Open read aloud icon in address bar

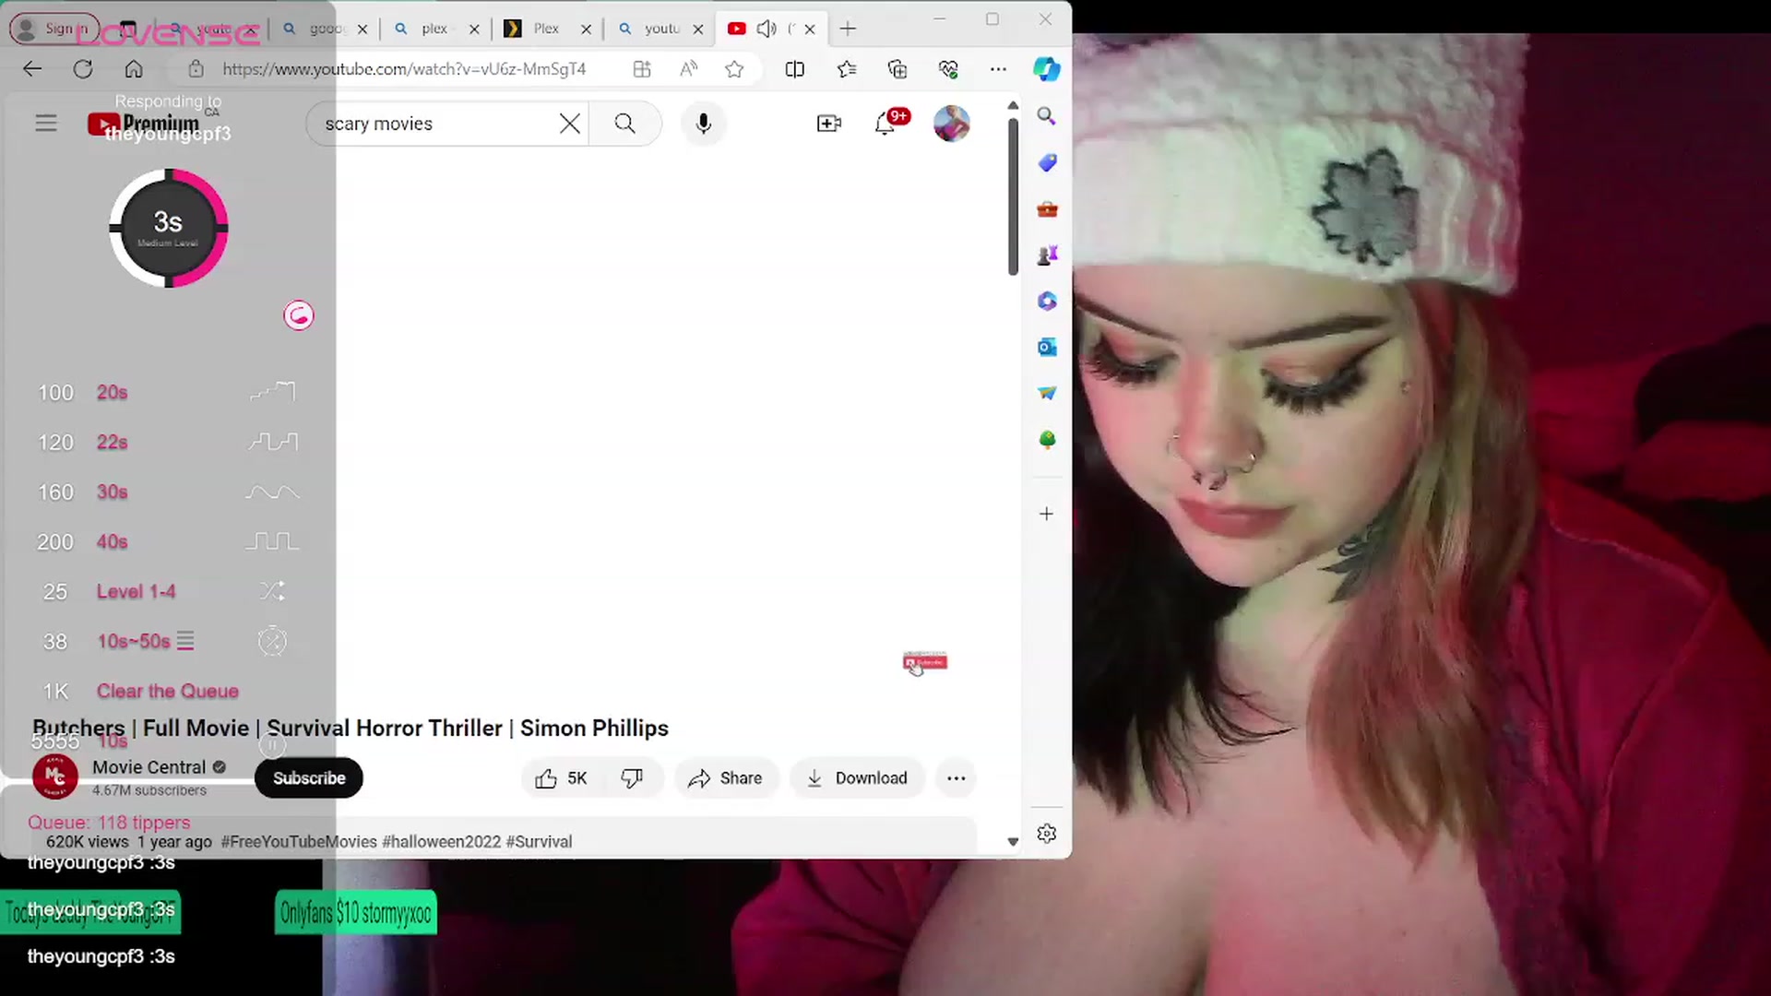click(688, 69)
